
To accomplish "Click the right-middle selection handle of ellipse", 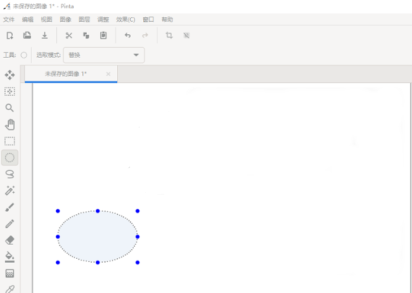I will 138,237.
